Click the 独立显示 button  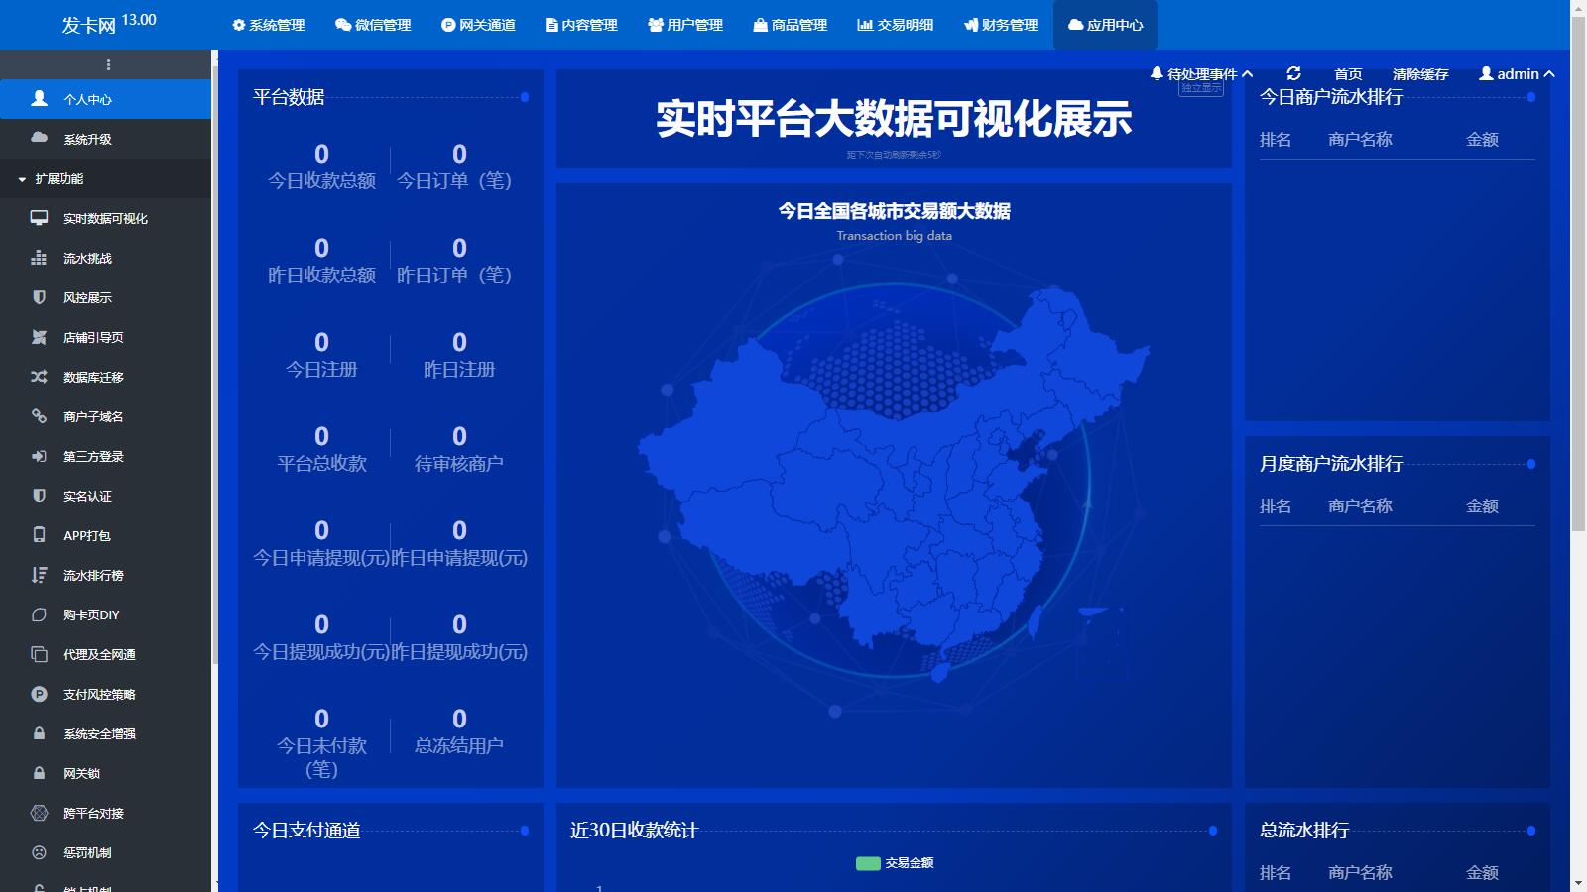click(1201, 89)
